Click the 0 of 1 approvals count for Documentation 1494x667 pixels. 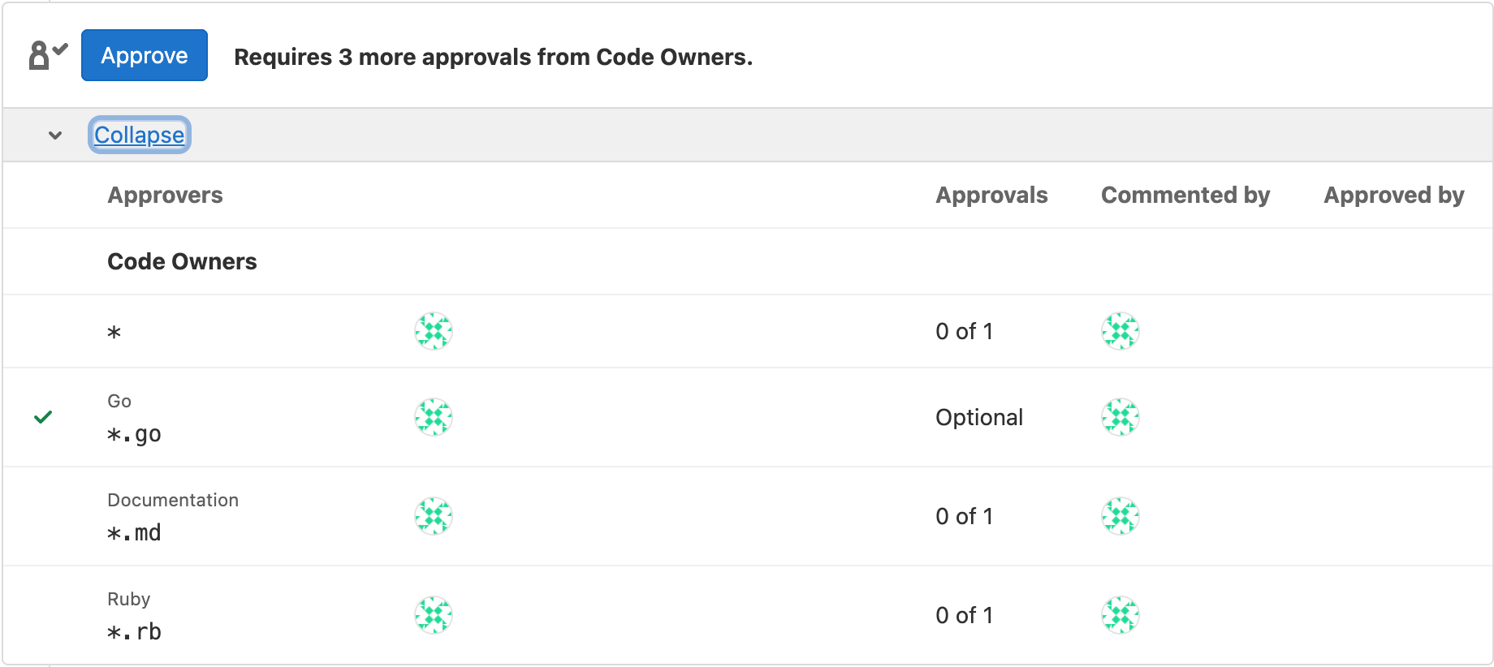965,516
